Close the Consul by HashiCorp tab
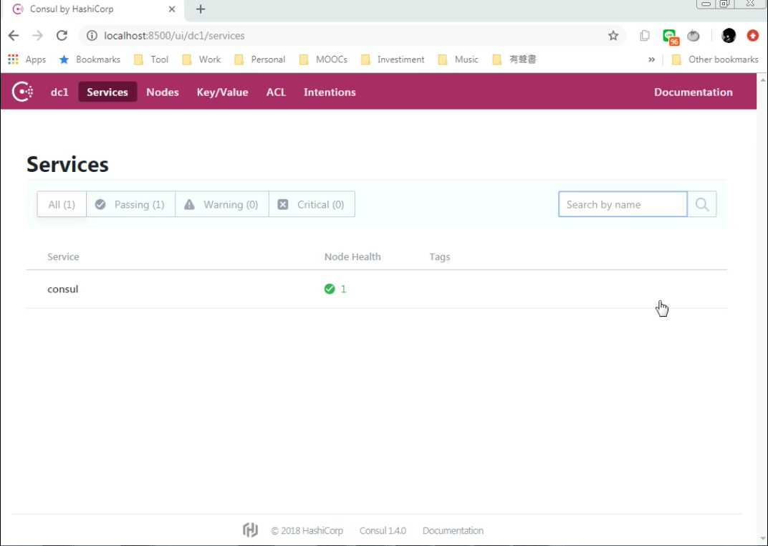Screen dimensions: 768x546 [172, 9]
